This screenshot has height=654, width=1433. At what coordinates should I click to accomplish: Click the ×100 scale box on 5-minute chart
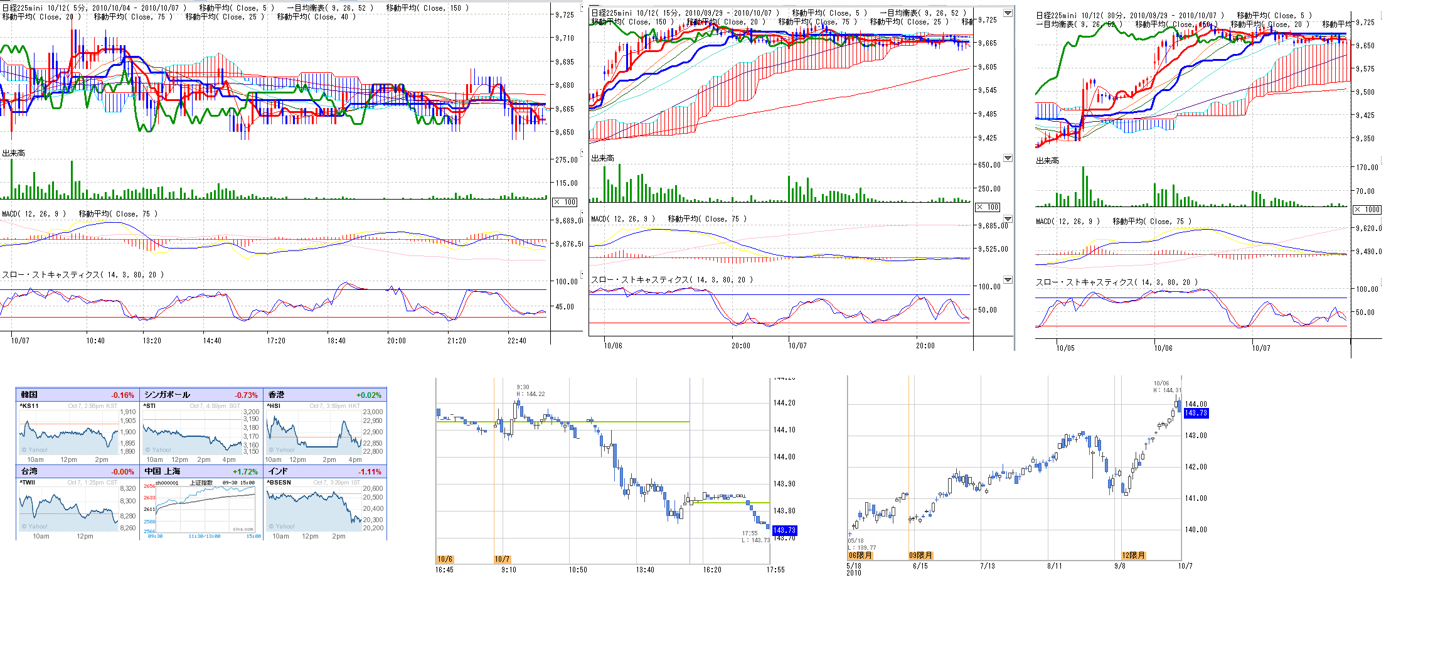click(x=565, y=202)
